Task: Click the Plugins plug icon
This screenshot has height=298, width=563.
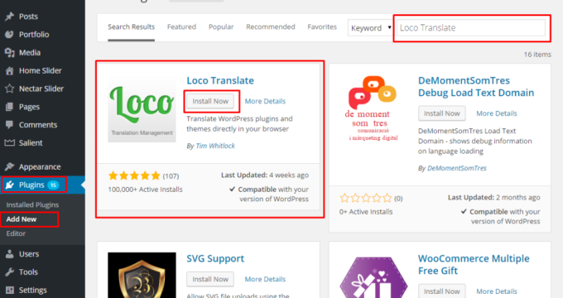Action: click(10, 185)
